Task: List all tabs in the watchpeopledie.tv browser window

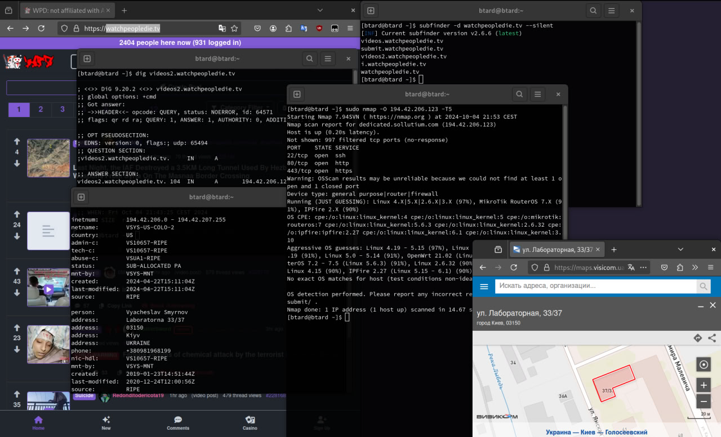Action: 320,11
